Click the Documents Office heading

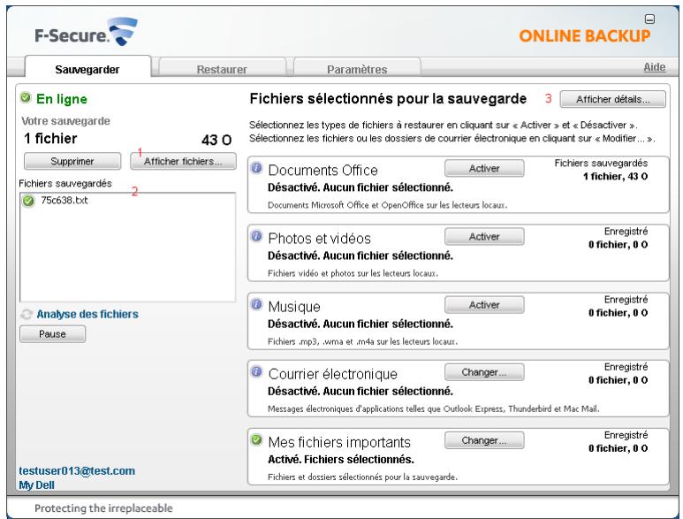coord(323,170)
